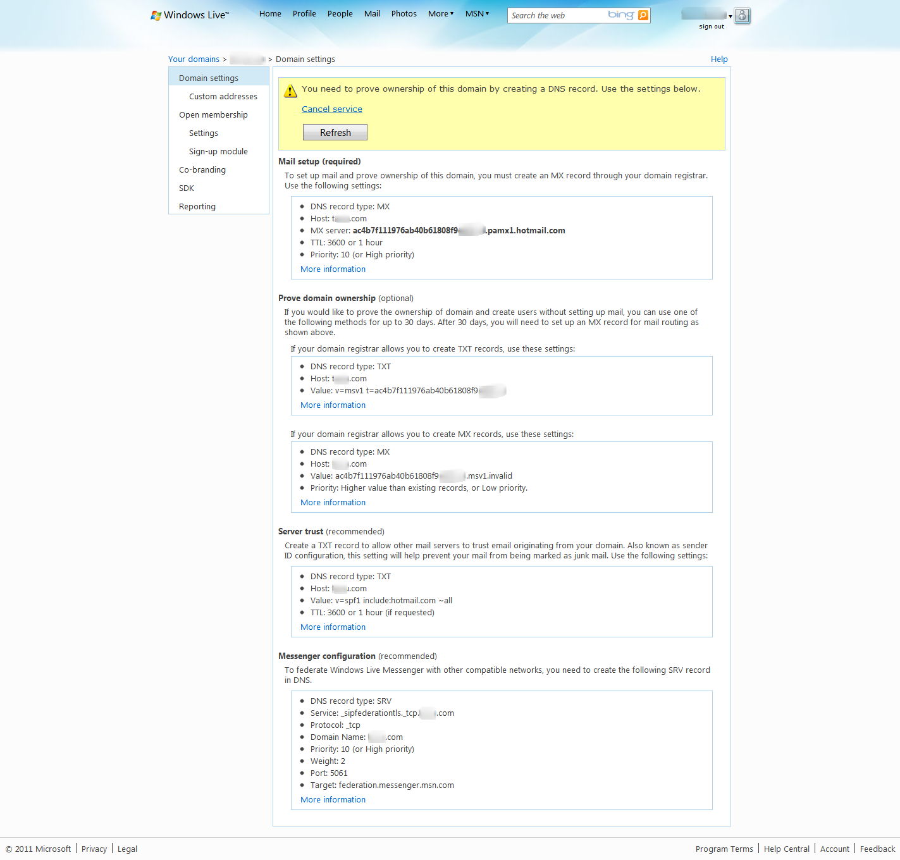Screen dimensions: 900x860
Task: Select Reporting in sidebar
Action: click(x=197, y=206)
